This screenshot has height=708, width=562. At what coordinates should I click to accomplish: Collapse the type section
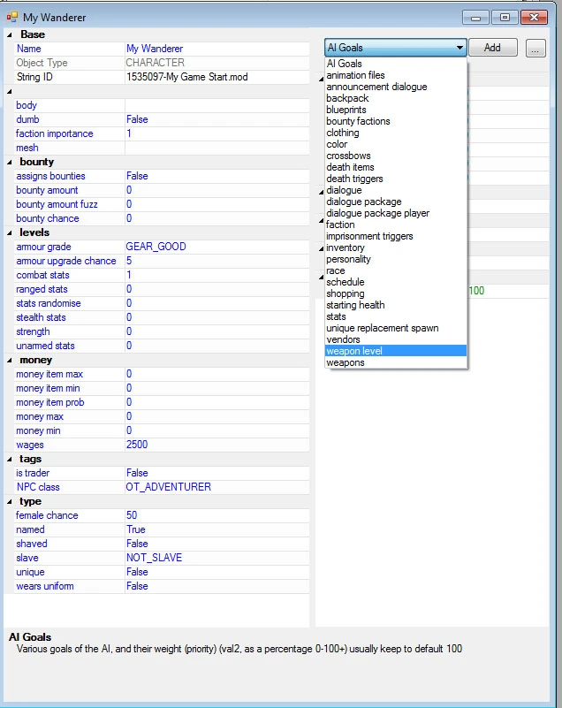coord(11,501)
